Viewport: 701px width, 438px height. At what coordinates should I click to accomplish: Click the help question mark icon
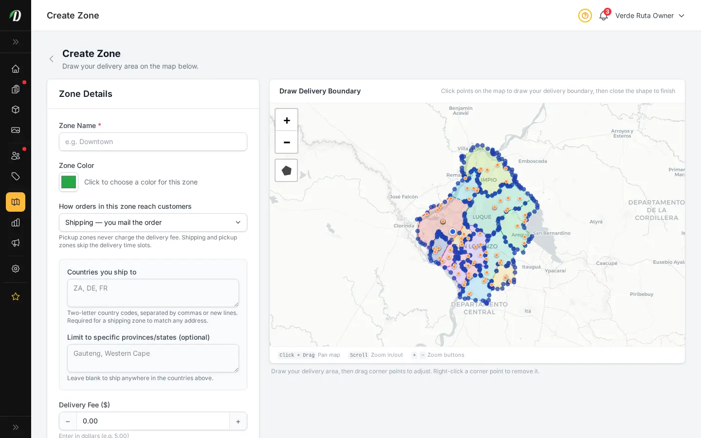[585, 16]
